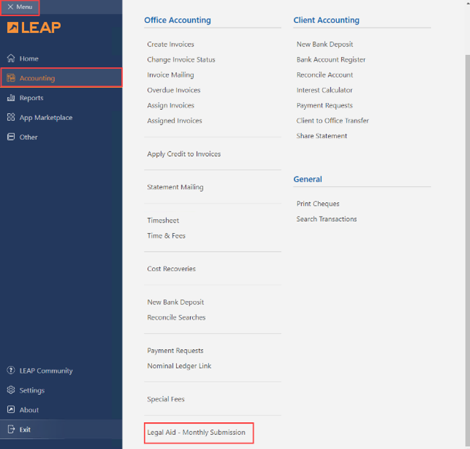Open Time & Fees
This screenshot has height=449, width=470.
(166, 236)
